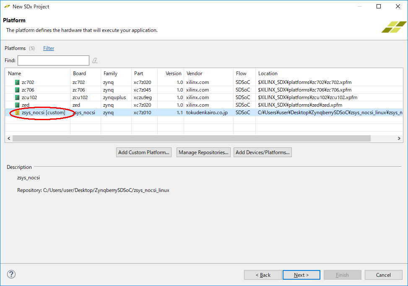Cancel the New SDx Project wizard

click(383, 275)
